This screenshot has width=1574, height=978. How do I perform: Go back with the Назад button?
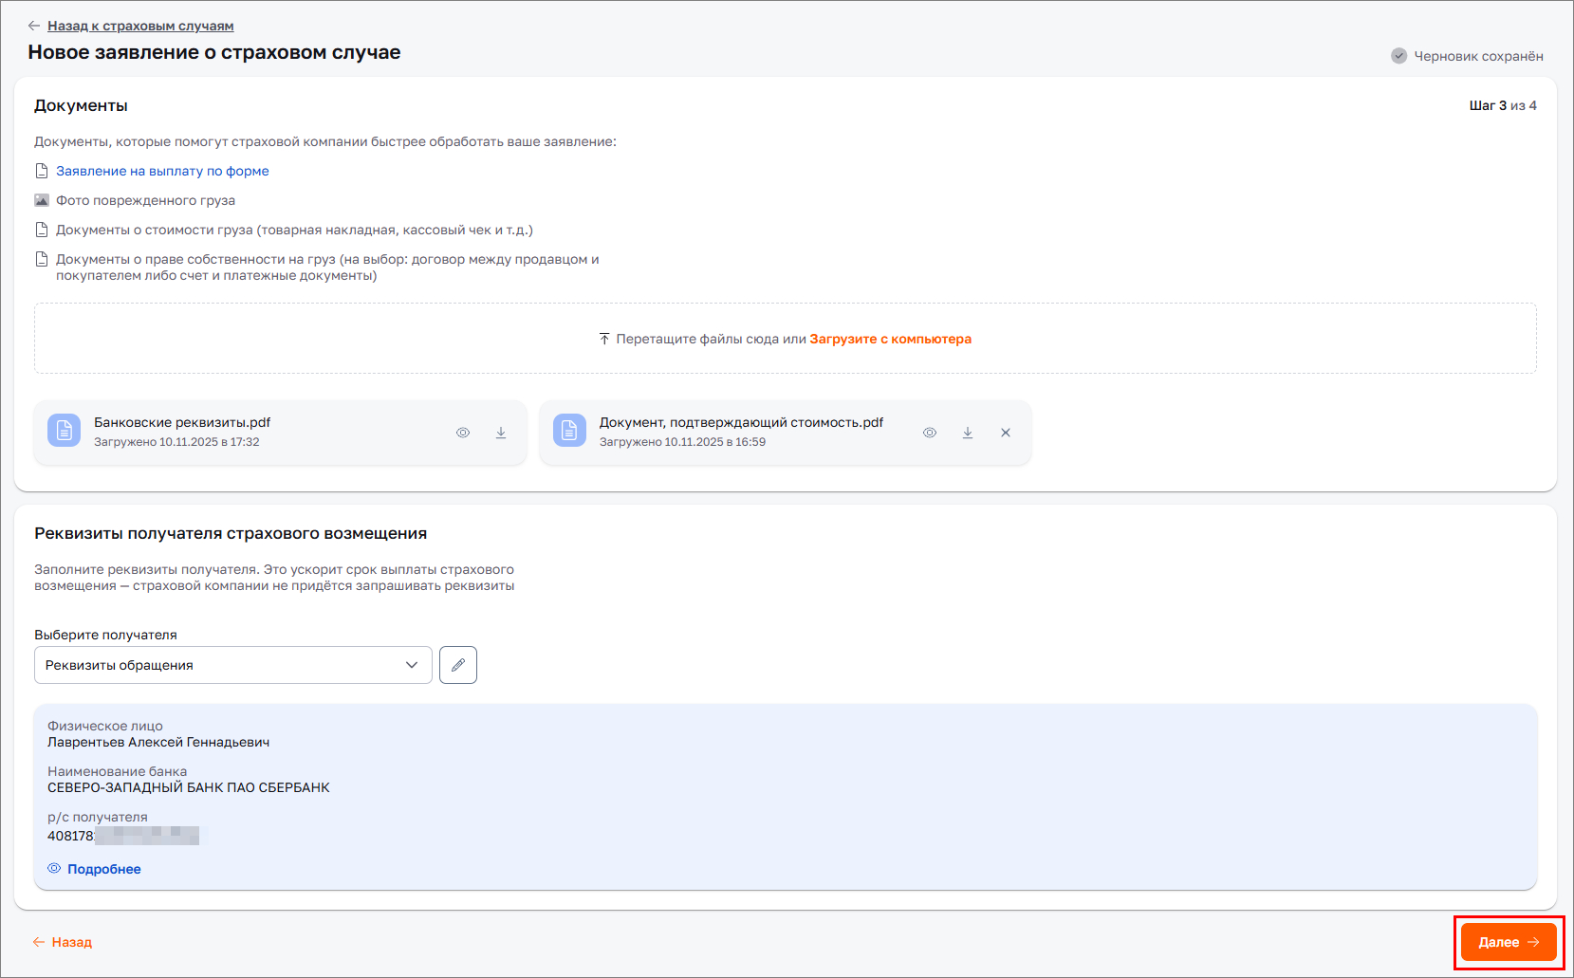(x=63, y=942)
